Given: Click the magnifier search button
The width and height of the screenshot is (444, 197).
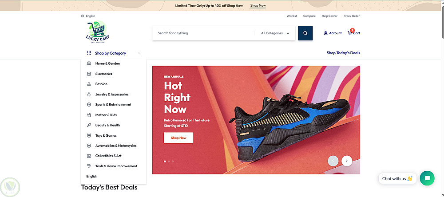Looking at the screenshot, I should 305,33.
